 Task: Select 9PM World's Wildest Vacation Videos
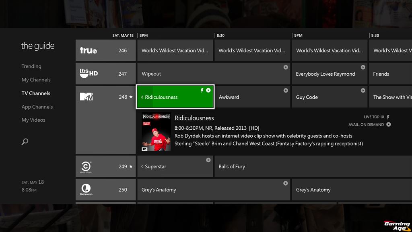330,50
